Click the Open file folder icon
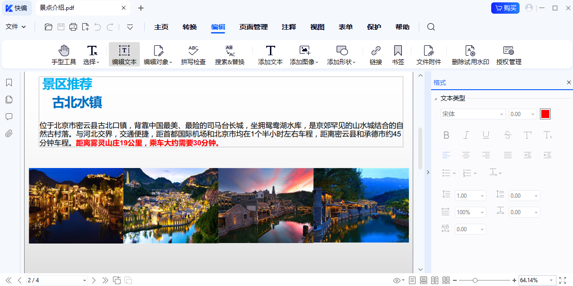The height and width of the screenshot is (286, 573). click(x=49, y=27)
